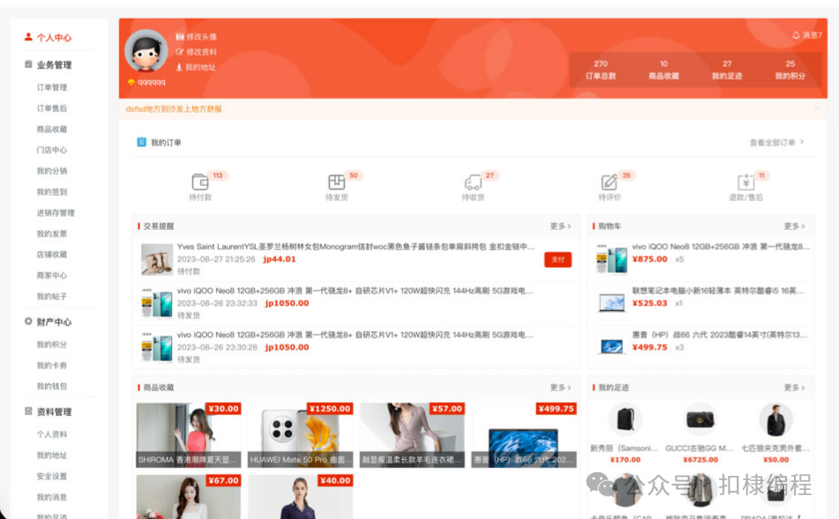Expand 更多 in the 我的足迹 panel

pyautogui.click(x=794, y=387)
